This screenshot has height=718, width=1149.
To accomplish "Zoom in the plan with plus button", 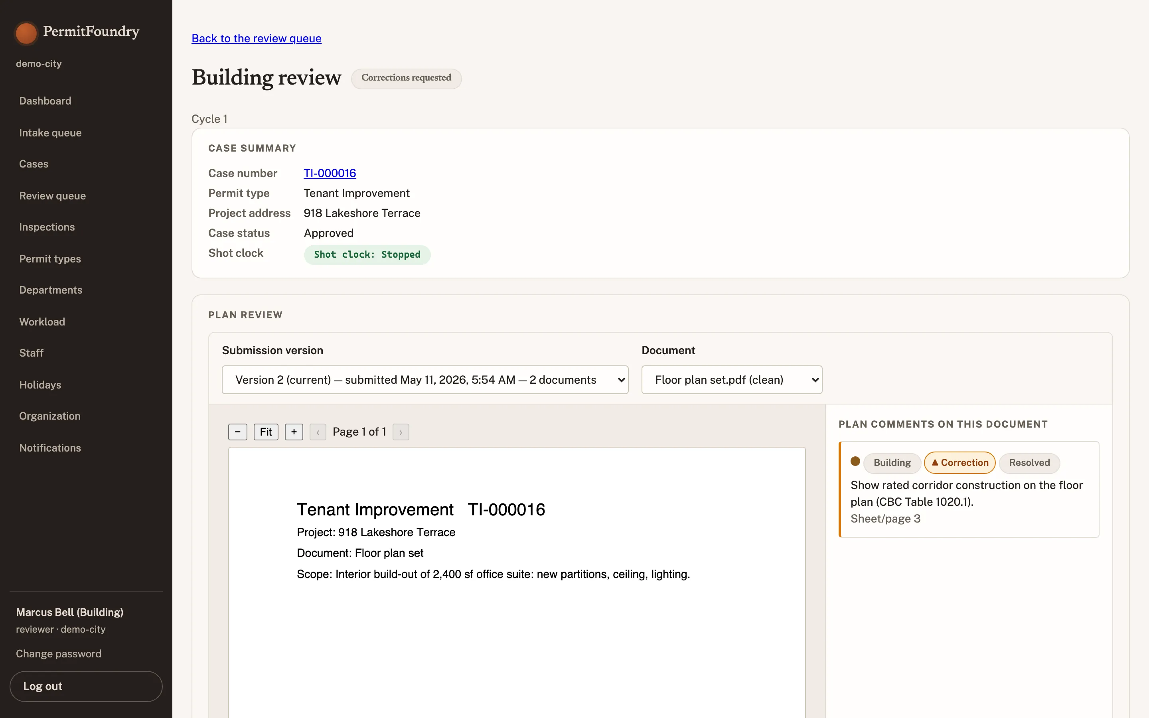I will point(294,432).
